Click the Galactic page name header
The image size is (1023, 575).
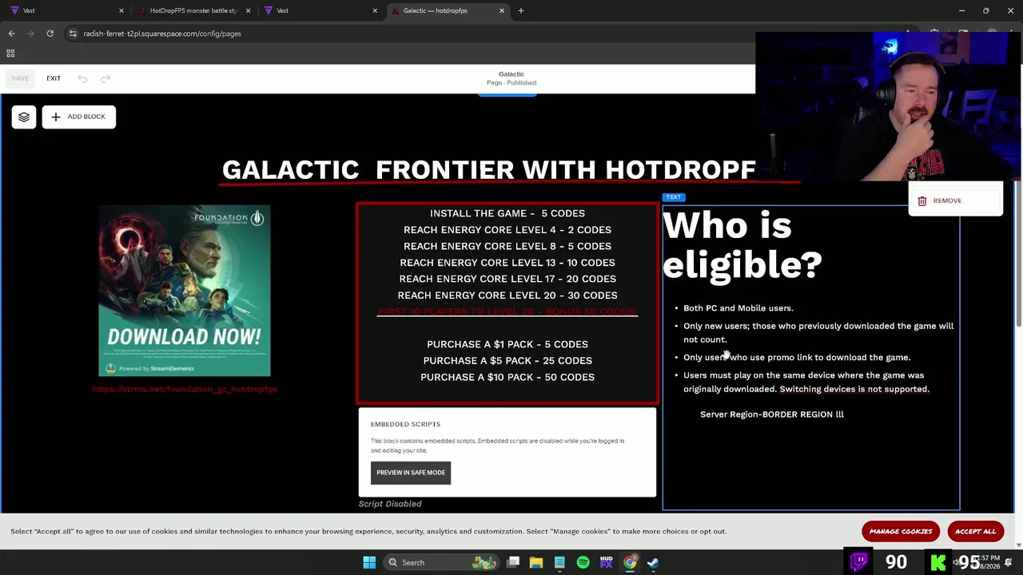click(511, 74)
